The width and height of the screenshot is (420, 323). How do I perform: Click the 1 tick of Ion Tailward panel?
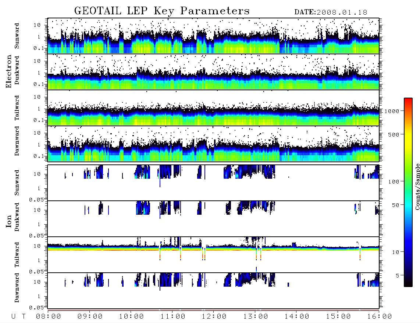click(39, 261)
